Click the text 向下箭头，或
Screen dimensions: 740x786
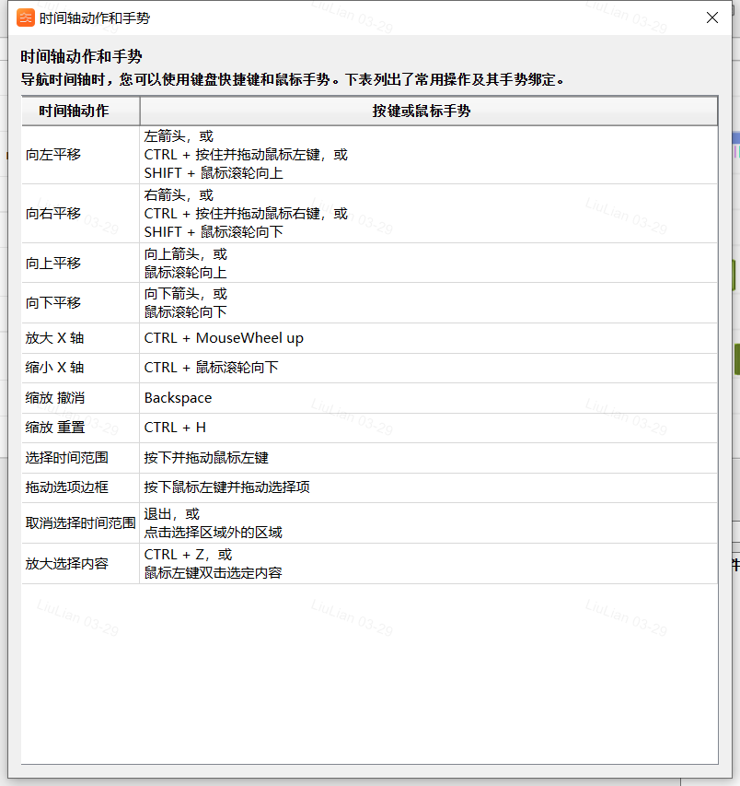(x=186, y=294)
